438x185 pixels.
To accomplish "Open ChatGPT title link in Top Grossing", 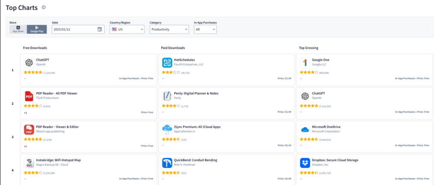I will click(318, 93).
